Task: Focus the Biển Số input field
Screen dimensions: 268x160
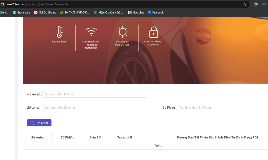Action: click(95, 94)
